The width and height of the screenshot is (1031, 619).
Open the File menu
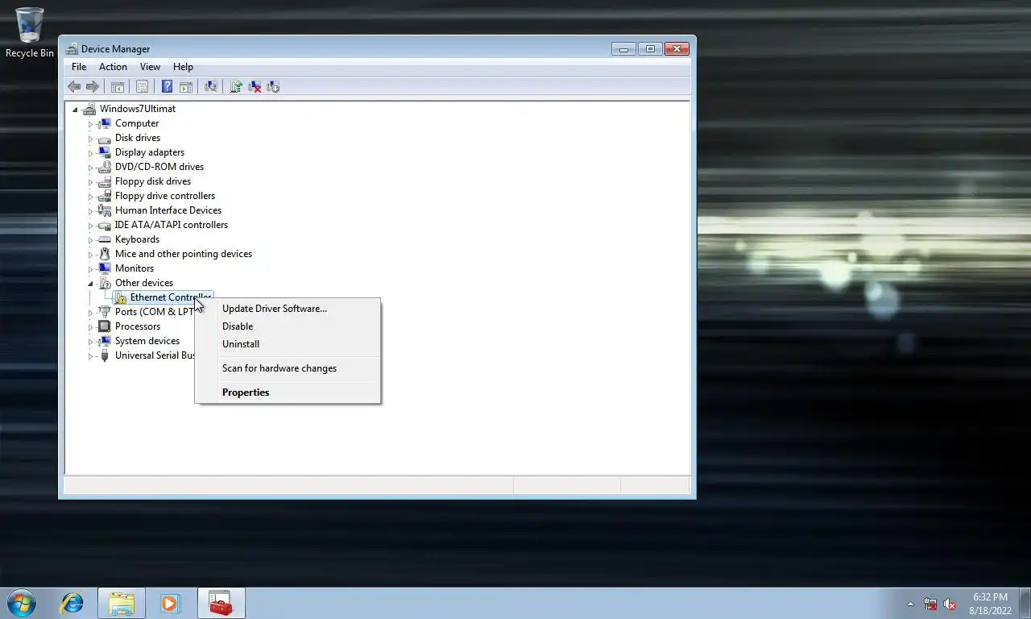pos(79,67)
